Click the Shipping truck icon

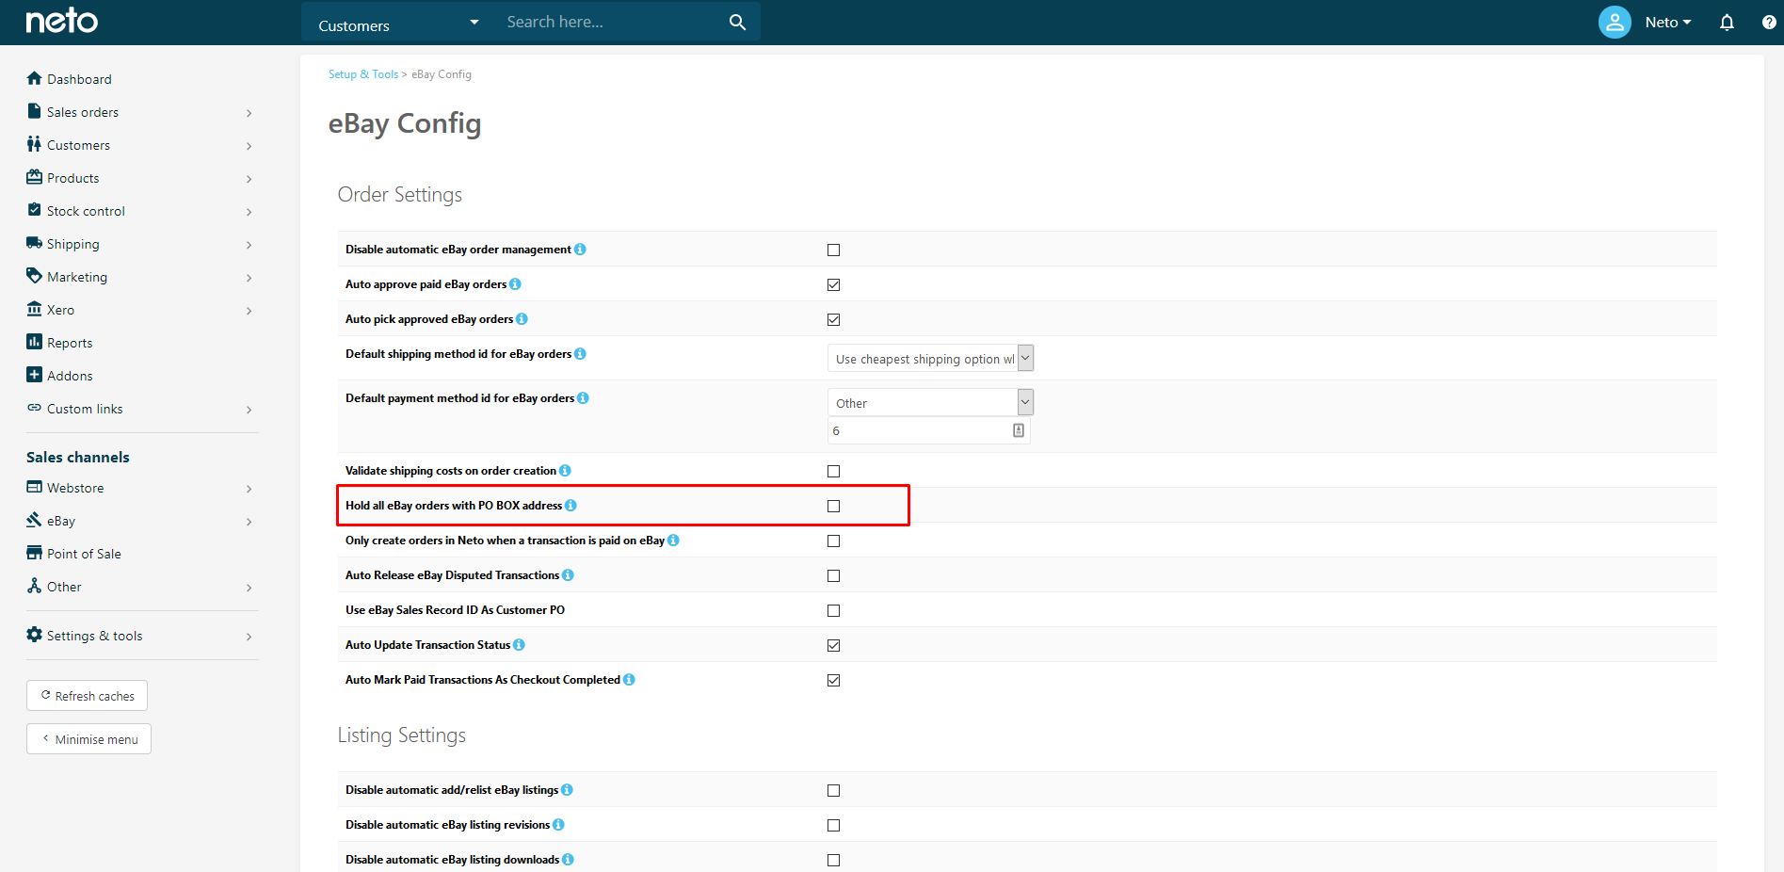[x=35, y=243]
